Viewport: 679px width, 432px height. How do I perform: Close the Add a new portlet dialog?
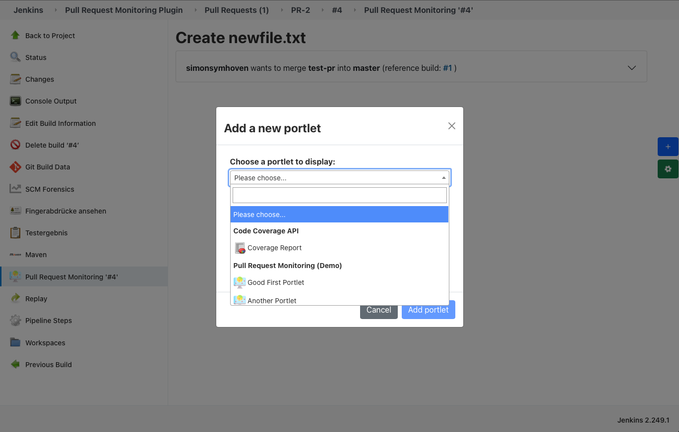click(451, 126)
